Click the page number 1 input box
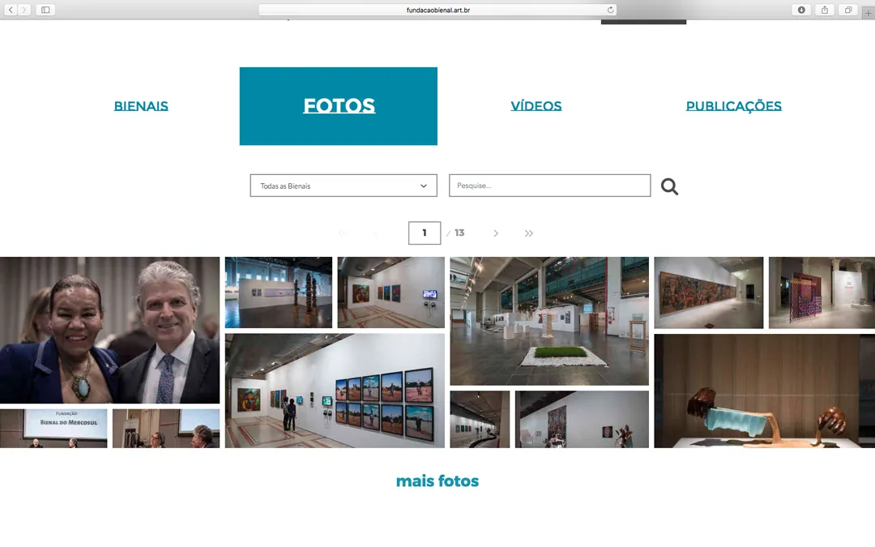The width and height of the screenshot is (875, 547). pos(424,233)
